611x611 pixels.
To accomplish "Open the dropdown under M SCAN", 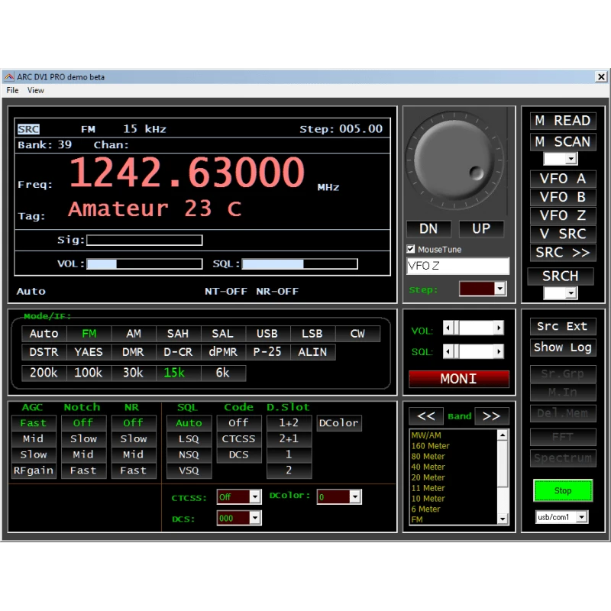I will click(571, 159).
